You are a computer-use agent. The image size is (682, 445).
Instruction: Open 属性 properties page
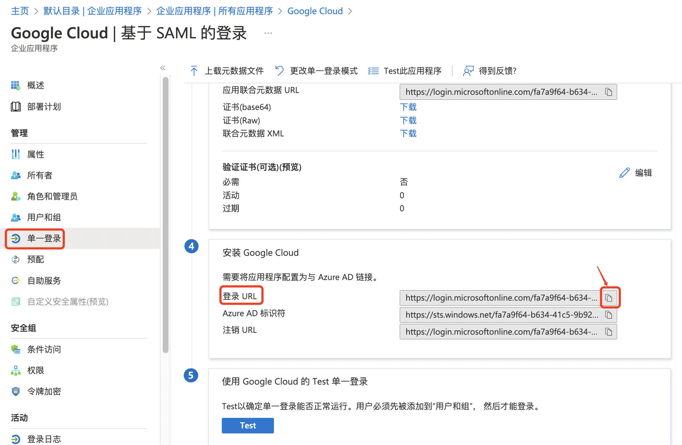(x=36, y=154)
